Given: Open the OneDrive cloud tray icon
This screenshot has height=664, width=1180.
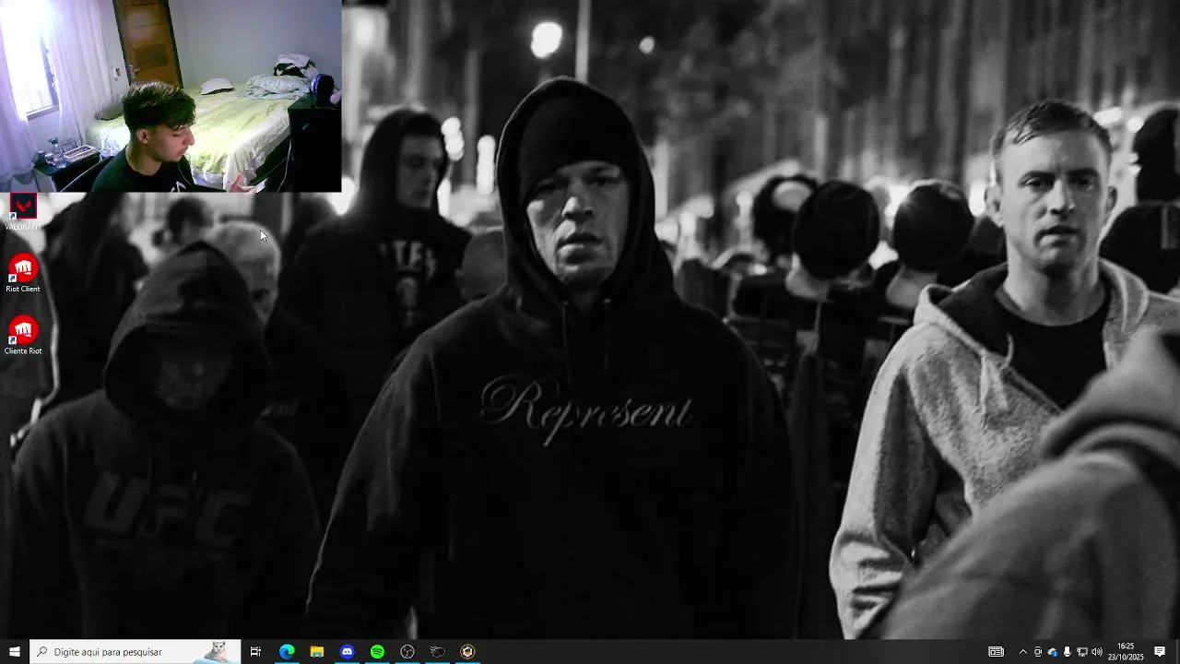Looking at the screenshot, I should point(1052,652).
